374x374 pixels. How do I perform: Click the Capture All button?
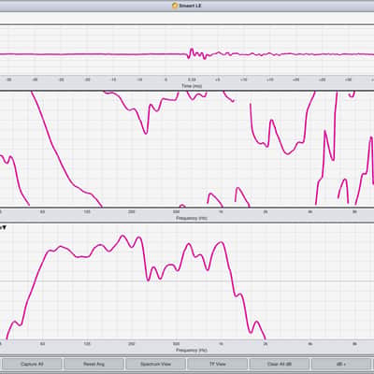click(32, 364)
